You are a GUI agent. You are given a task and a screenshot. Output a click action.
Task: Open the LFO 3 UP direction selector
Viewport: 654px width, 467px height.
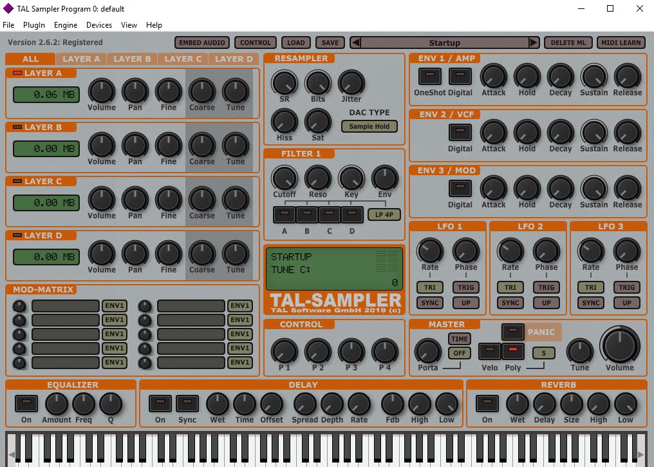pos(627,303)
